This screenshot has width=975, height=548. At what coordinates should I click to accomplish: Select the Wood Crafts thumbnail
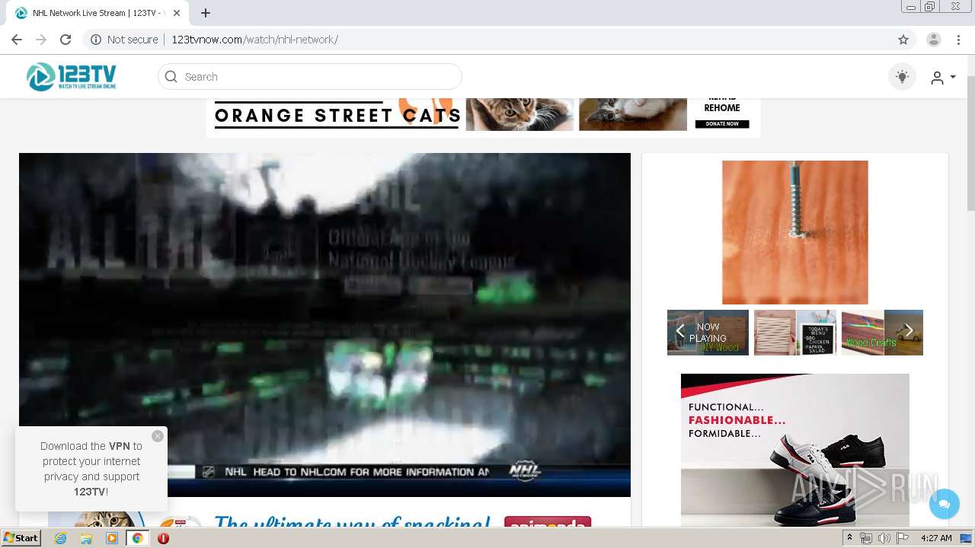click(882, 333)
